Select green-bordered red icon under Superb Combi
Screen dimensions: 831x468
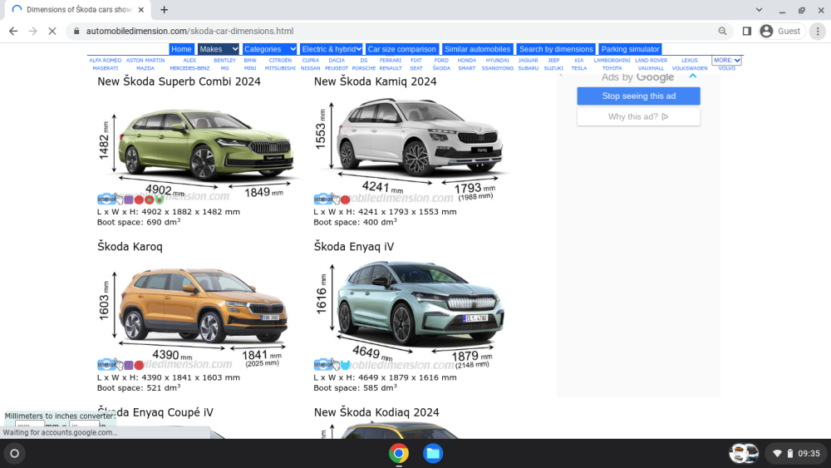click(x=159, y=200)
